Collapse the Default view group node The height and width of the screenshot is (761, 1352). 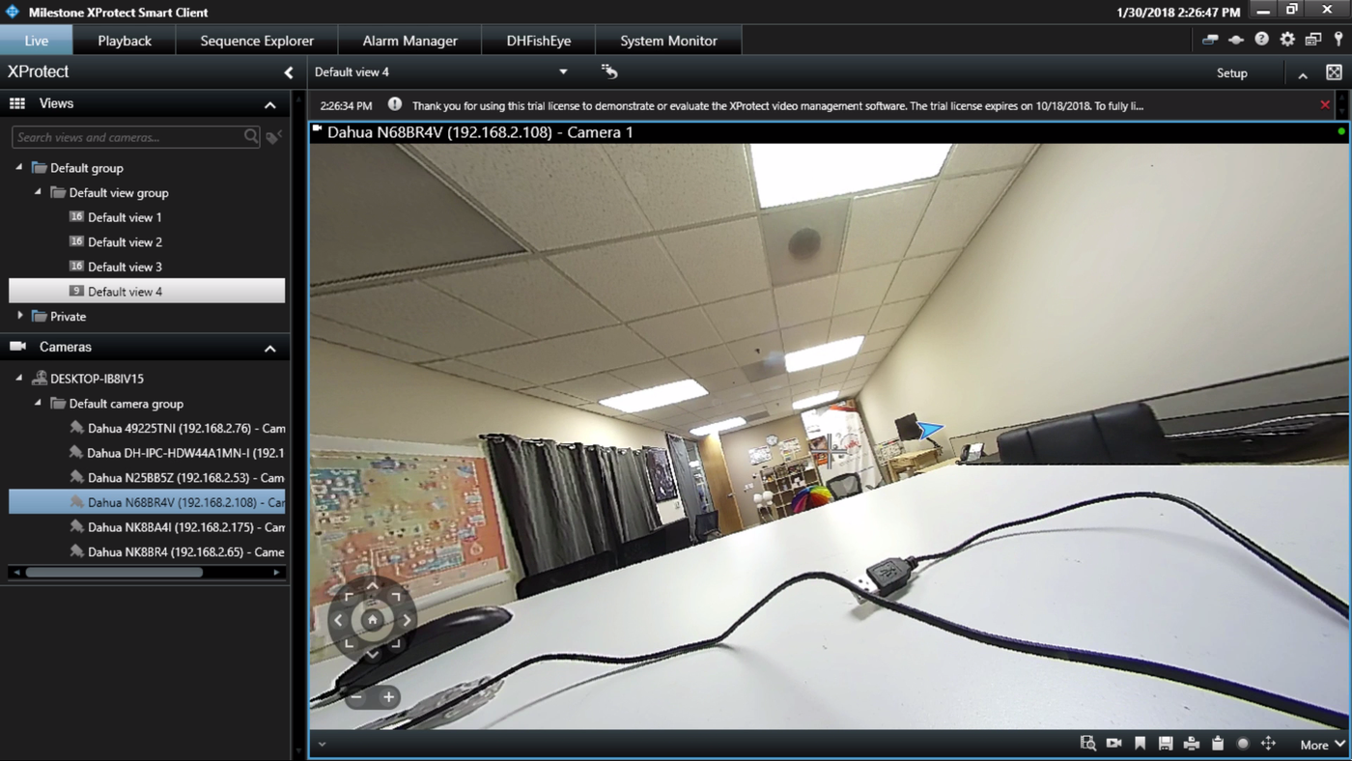(x=38, y=192)
